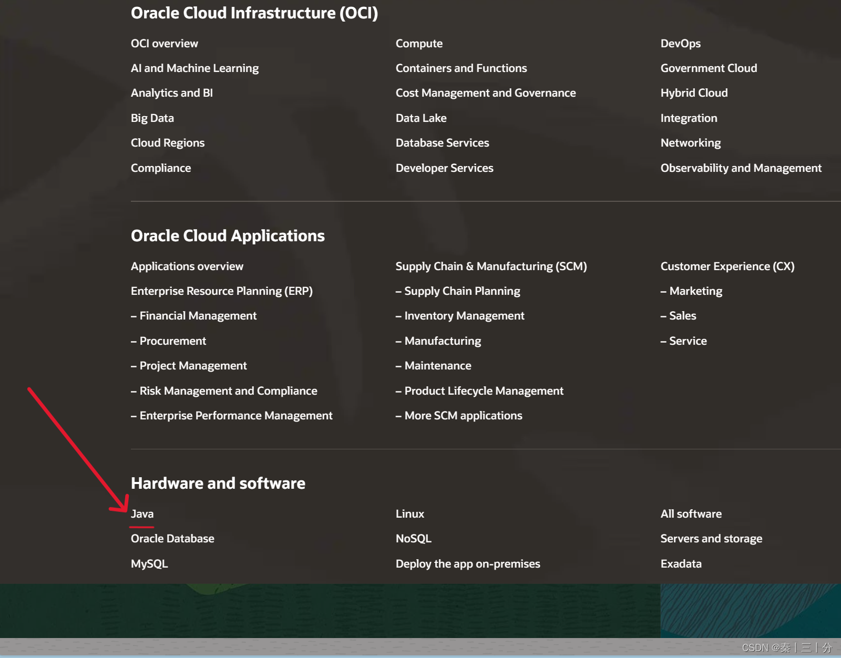Viewport: 841px width, 658px height.
Task: Open the Linux link
Action: (409, 514)
